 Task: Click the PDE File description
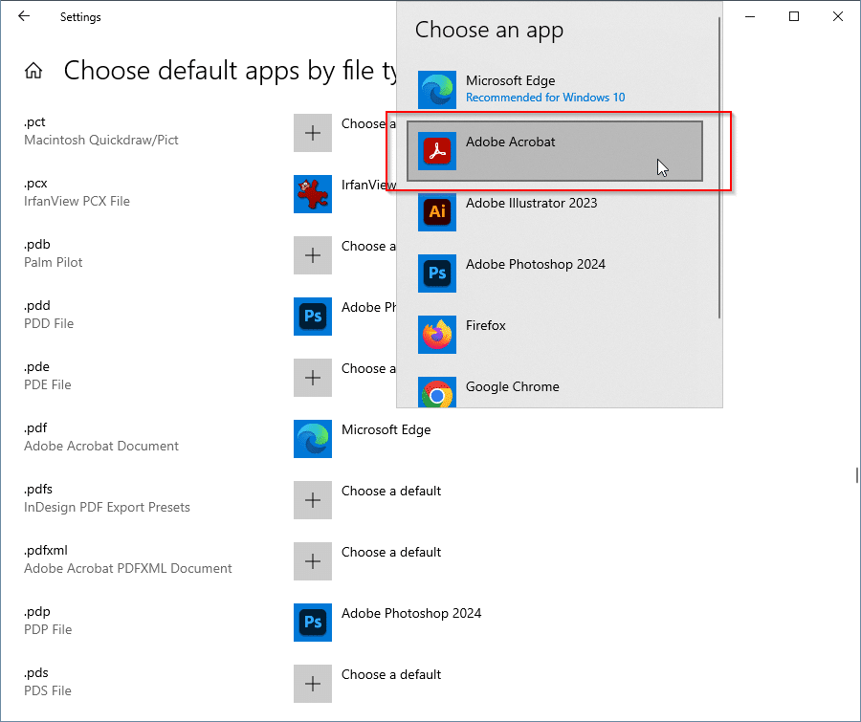point(47,384)
